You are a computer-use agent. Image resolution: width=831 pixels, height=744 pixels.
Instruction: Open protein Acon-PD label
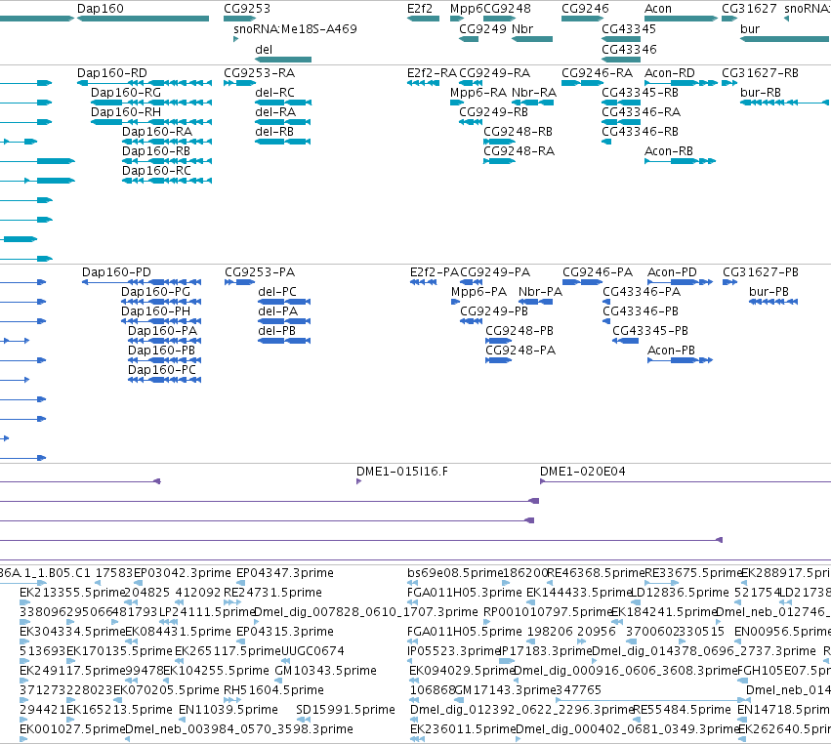tap(672, 271)
